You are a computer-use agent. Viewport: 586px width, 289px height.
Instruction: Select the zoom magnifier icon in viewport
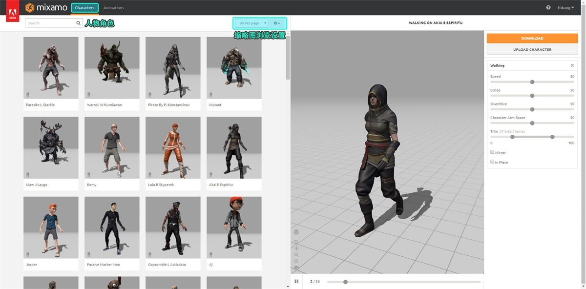point(296,255)
